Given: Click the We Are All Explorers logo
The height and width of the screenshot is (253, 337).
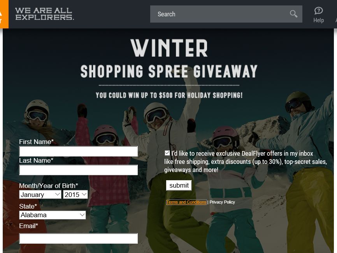Looking at the screenshot, I should click(44, 14).
